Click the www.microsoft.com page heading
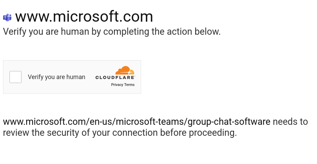The height and width of the screenshot is (164, 317). tap(84, 17)
